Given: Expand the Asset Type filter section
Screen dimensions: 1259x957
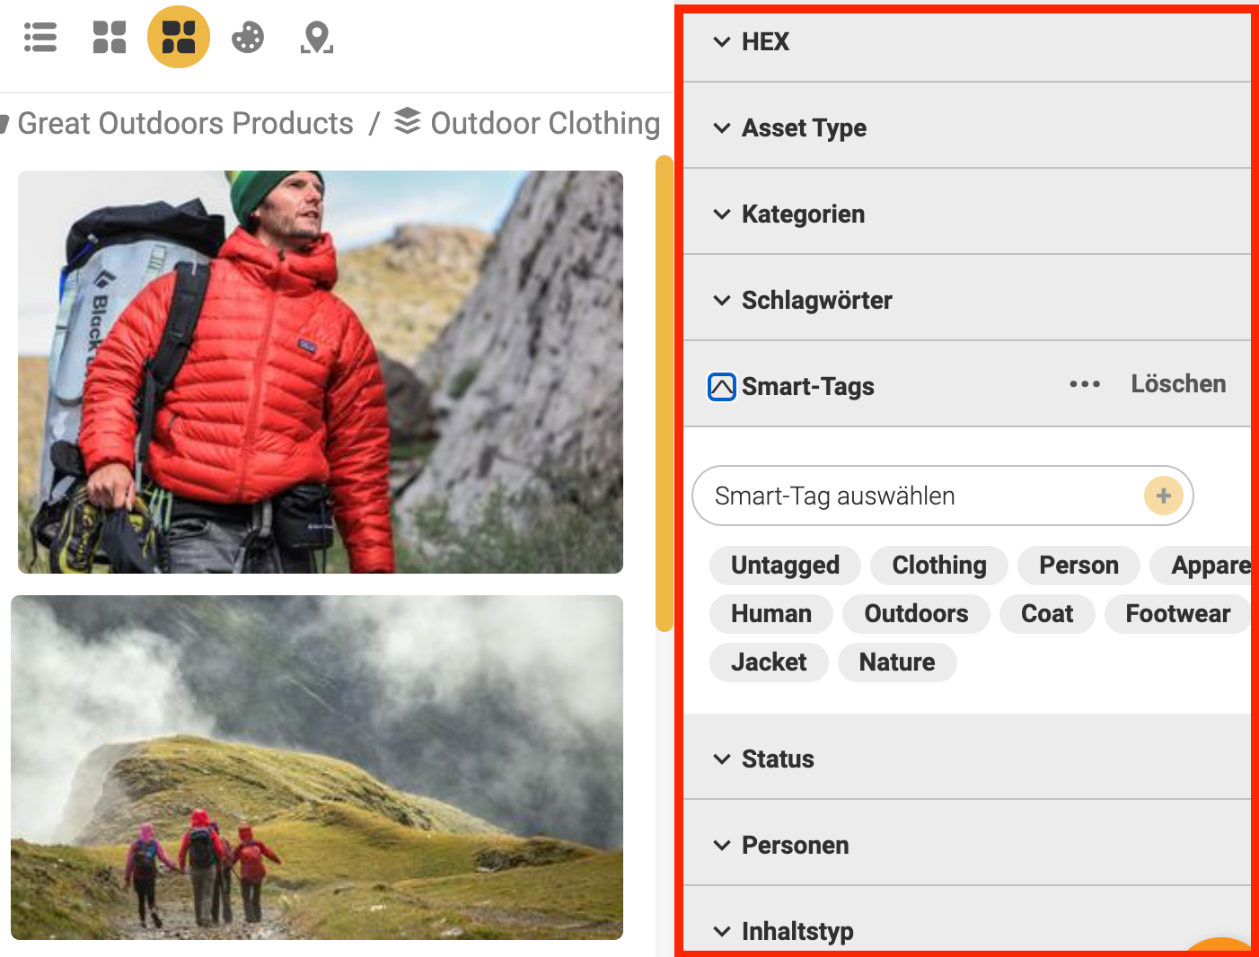Looking at the screenshot, I should (x=803, y=128).
